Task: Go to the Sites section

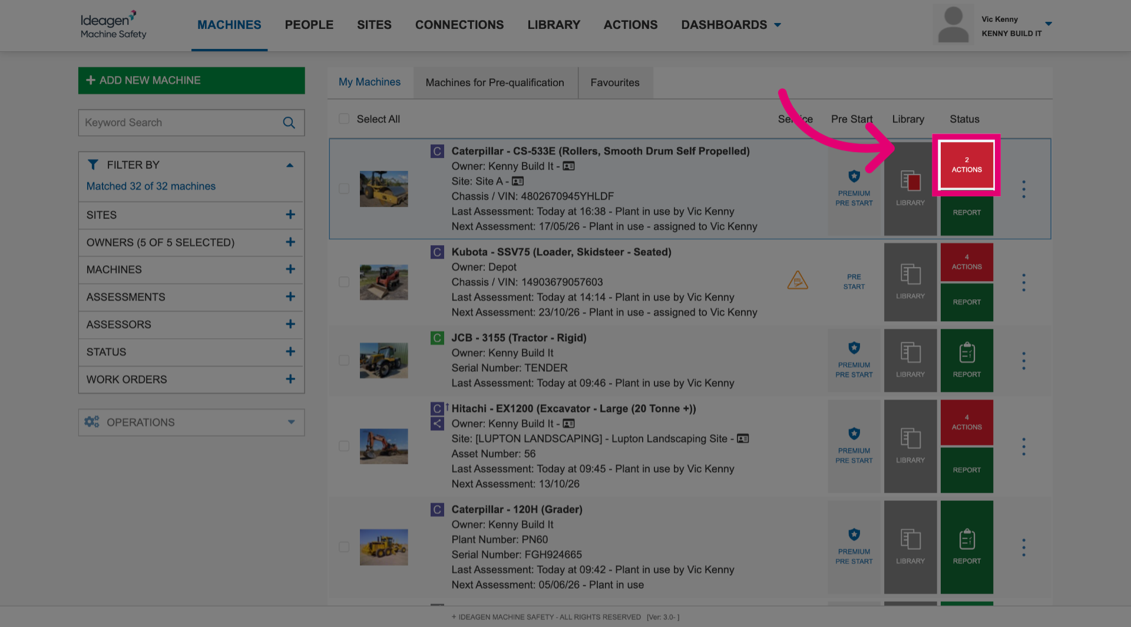Action: tap(374, 25)
